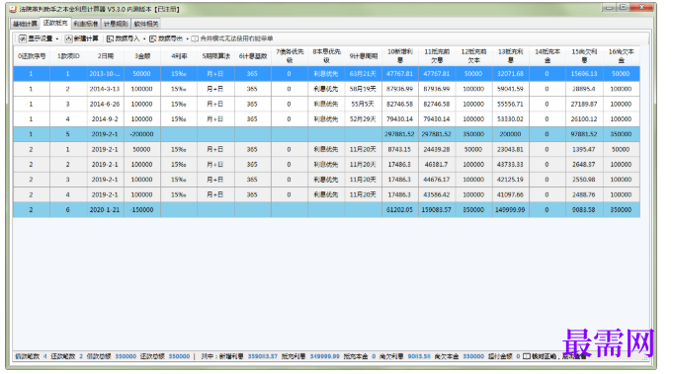Click the 新建计算 new calculation icon

pos(68,38)
